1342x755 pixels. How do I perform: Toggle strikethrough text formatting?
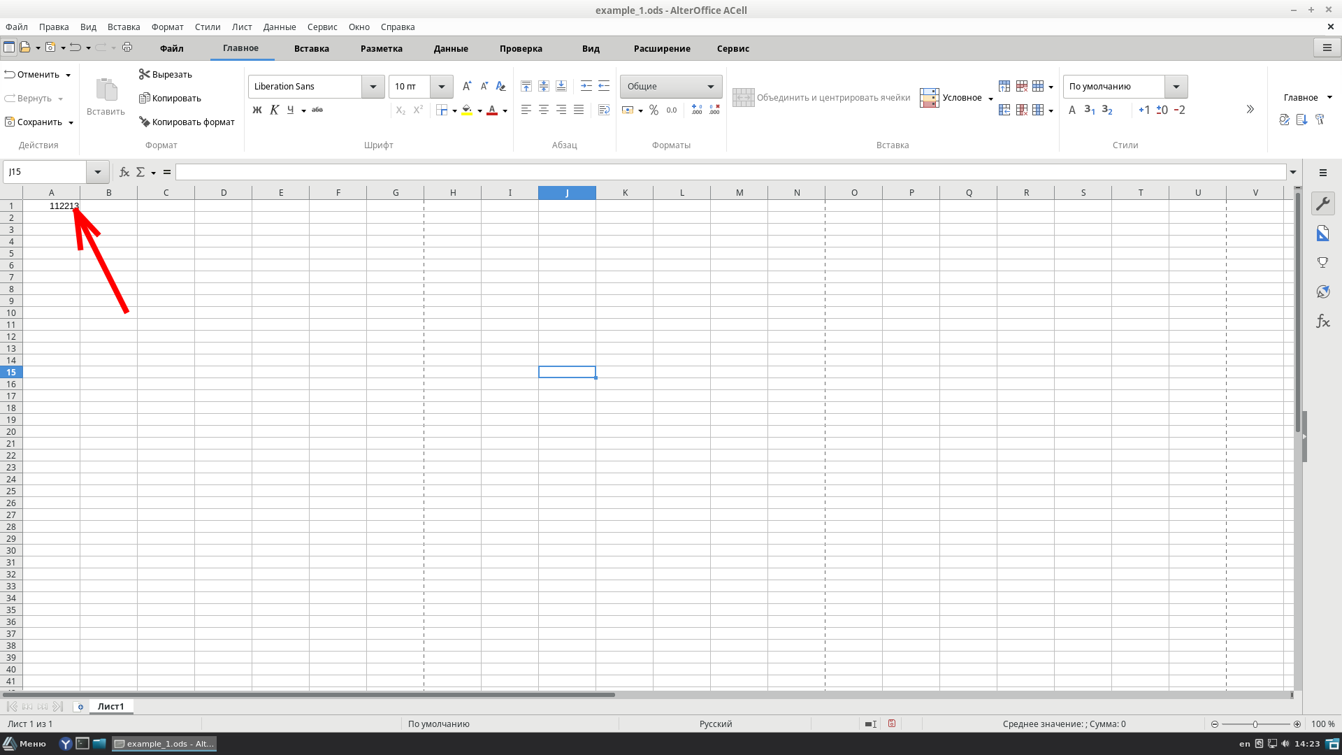[317, 110]
